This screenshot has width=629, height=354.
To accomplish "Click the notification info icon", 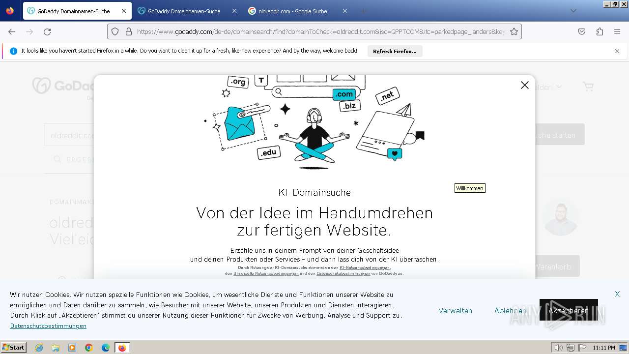I will pyautogui.click(x=13, y=51).
